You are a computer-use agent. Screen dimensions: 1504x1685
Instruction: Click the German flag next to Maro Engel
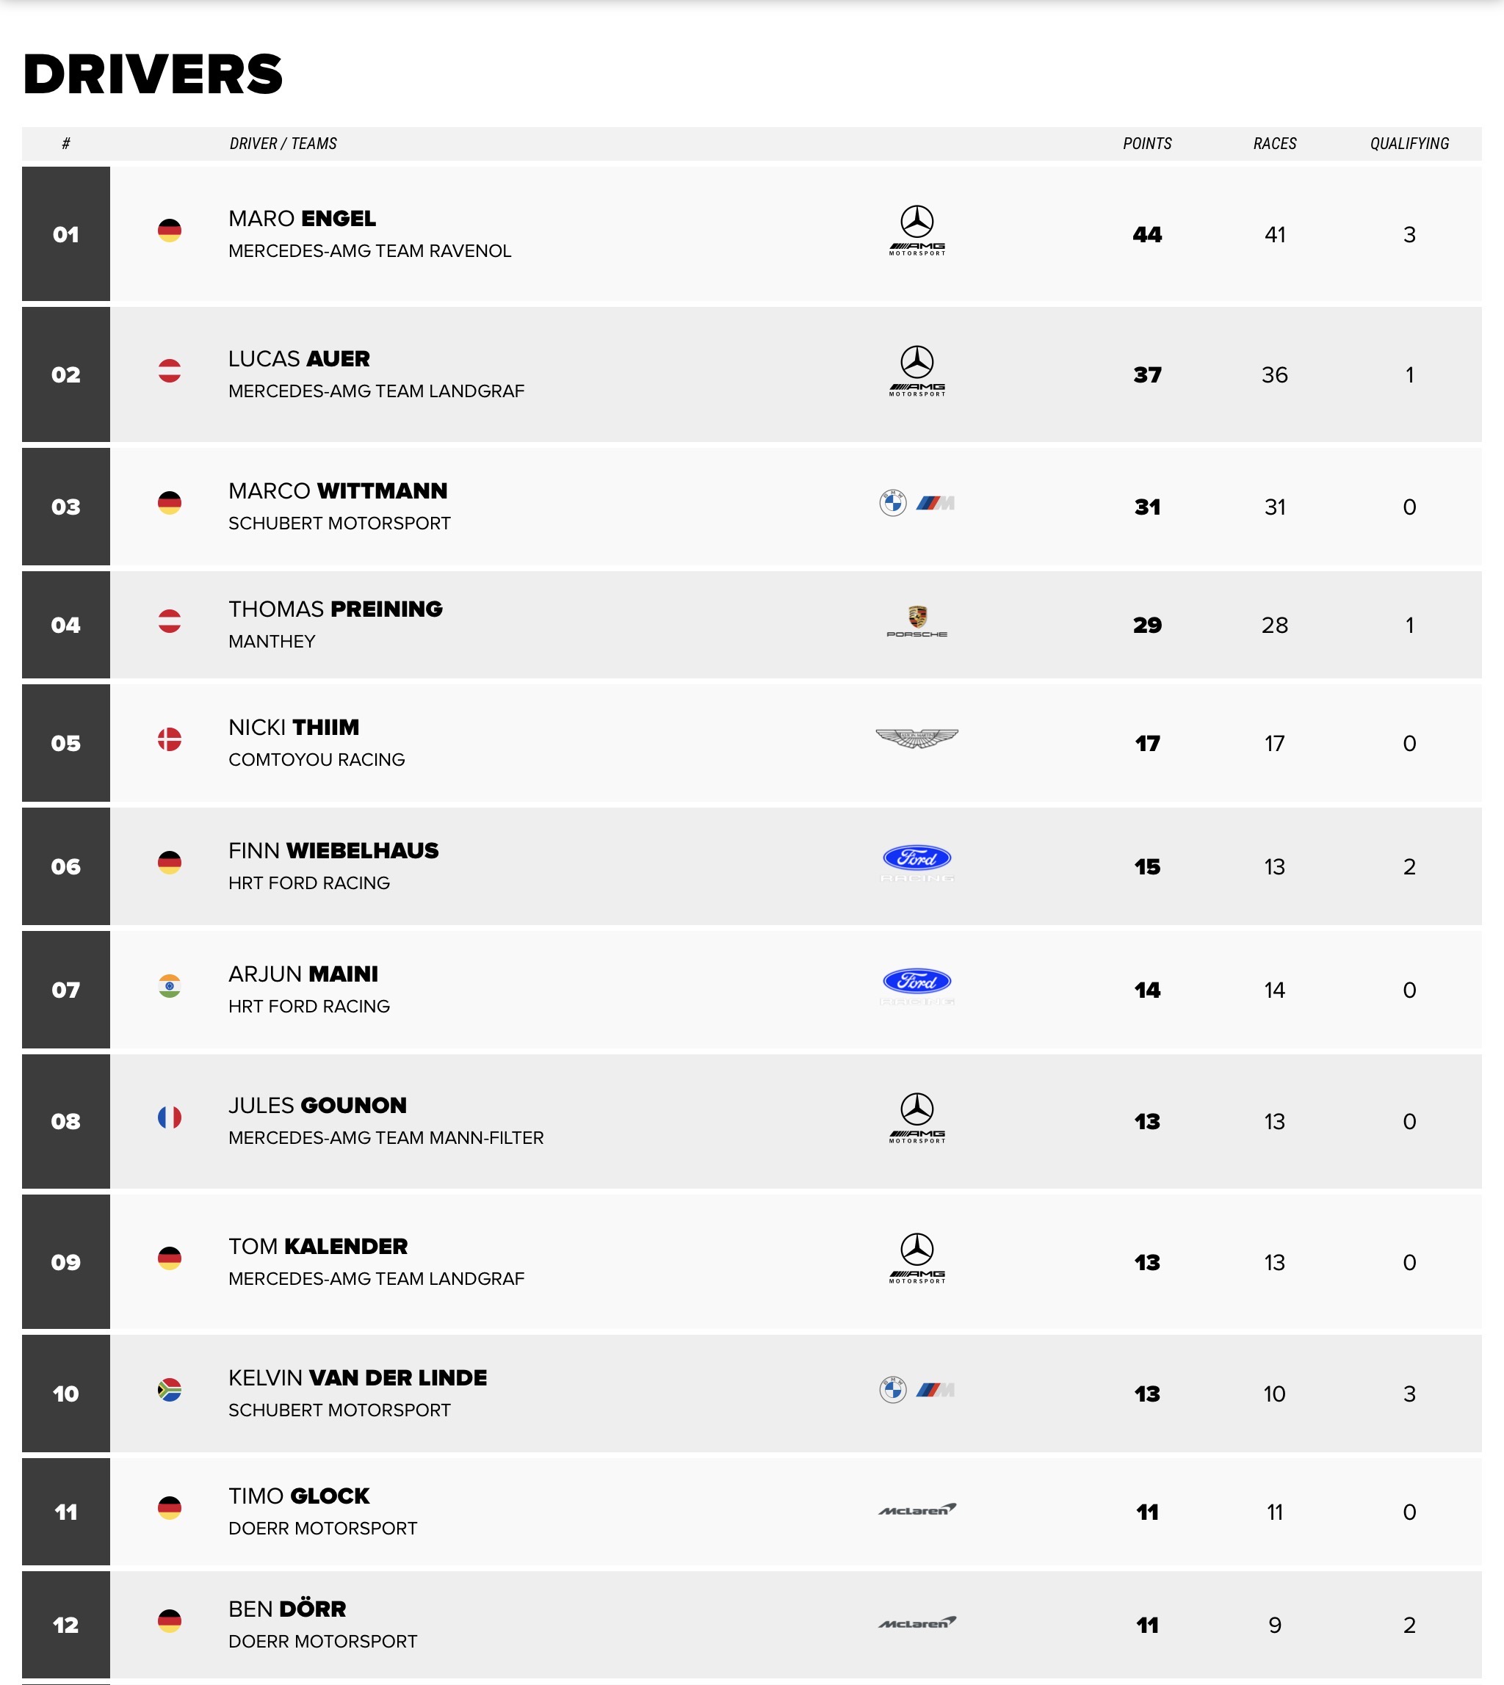coord(170,231)
